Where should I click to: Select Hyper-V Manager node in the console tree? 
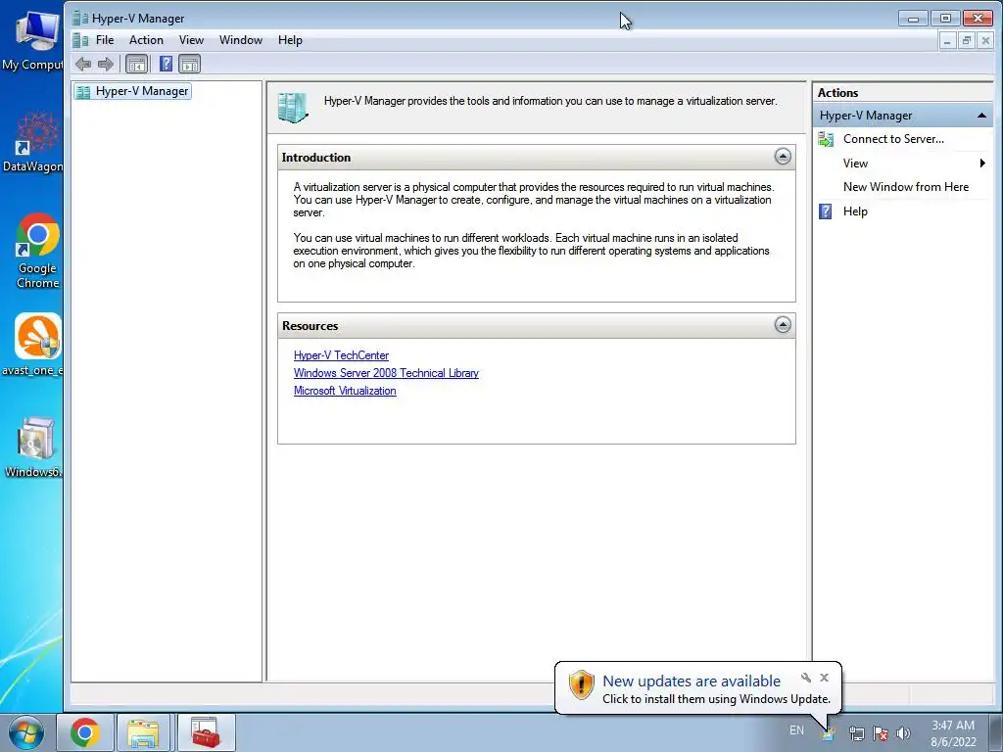tap(133, 91)
